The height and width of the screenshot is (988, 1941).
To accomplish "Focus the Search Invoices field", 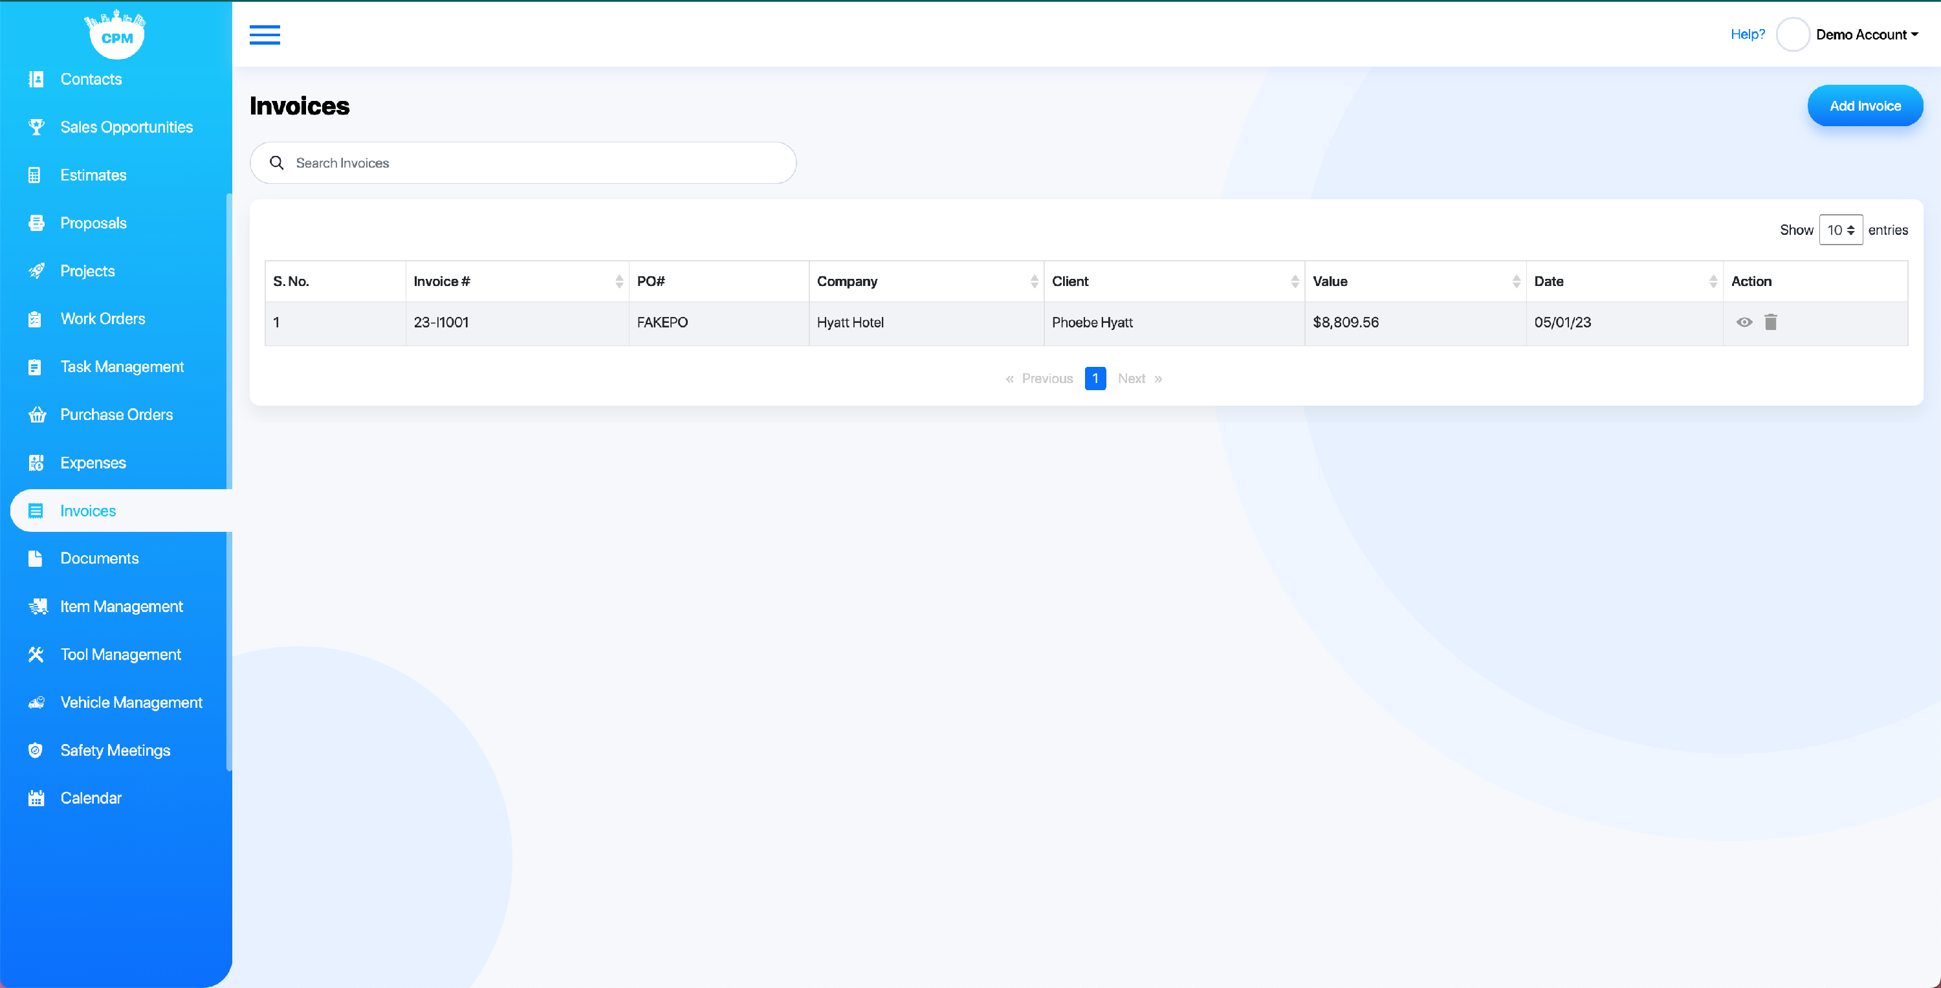I will (x=523, y=163).
